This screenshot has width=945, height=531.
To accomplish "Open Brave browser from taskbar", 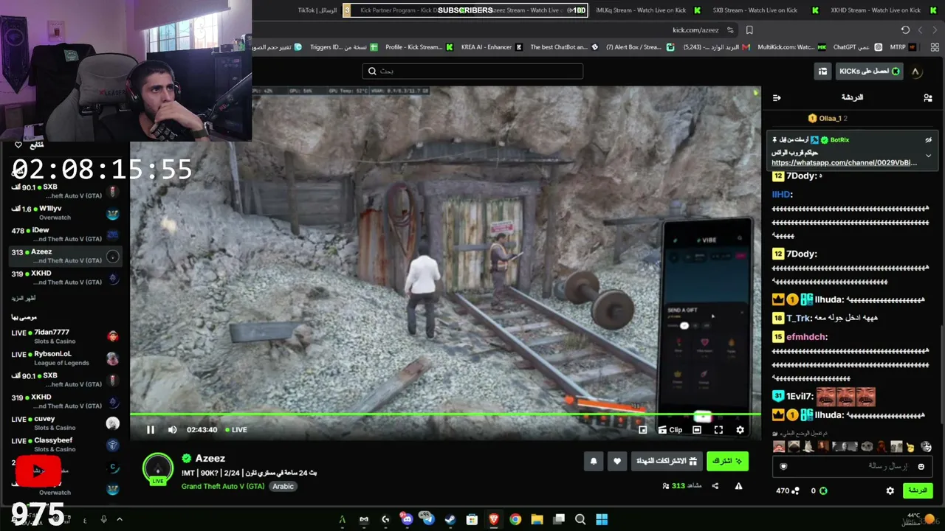I will (494, 519).
